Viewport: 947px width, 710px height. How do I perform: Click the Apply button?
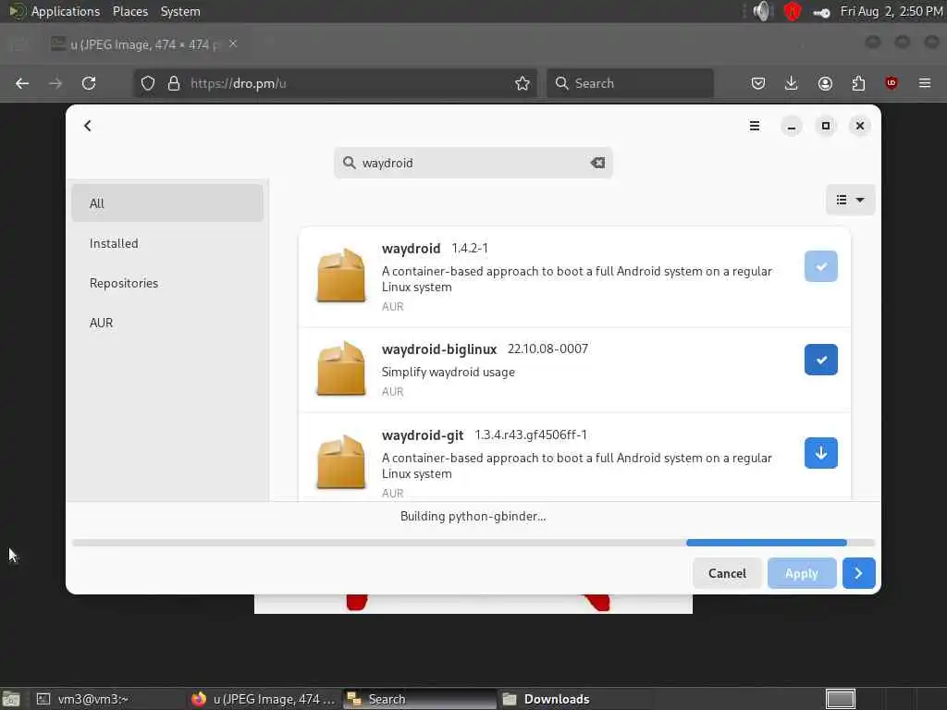point(802,573)
